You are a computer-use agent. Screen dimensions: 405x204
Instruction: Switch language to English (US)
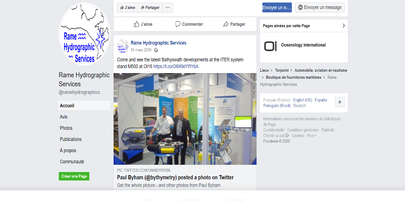(x=302, y=100)
